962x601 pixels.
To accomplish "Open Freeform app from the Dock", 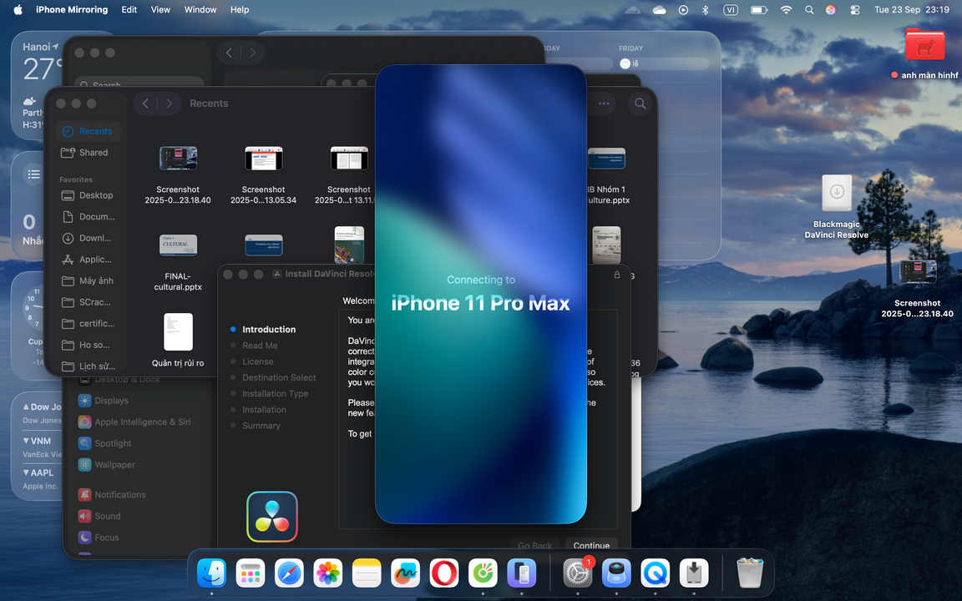I will coord(406,573).
